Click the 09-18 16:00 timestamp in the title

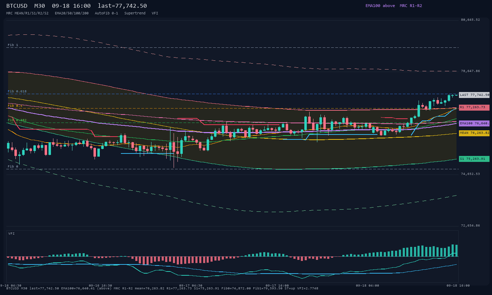(x=71, y=6)
